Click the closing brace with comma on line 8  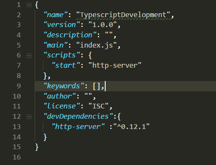[x=47, y=76]
